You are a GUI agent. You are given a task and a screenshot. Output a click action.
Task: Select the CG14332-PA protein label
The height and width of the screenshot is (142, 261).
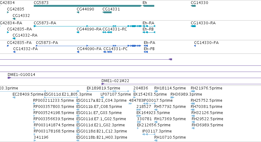[25, 49]
